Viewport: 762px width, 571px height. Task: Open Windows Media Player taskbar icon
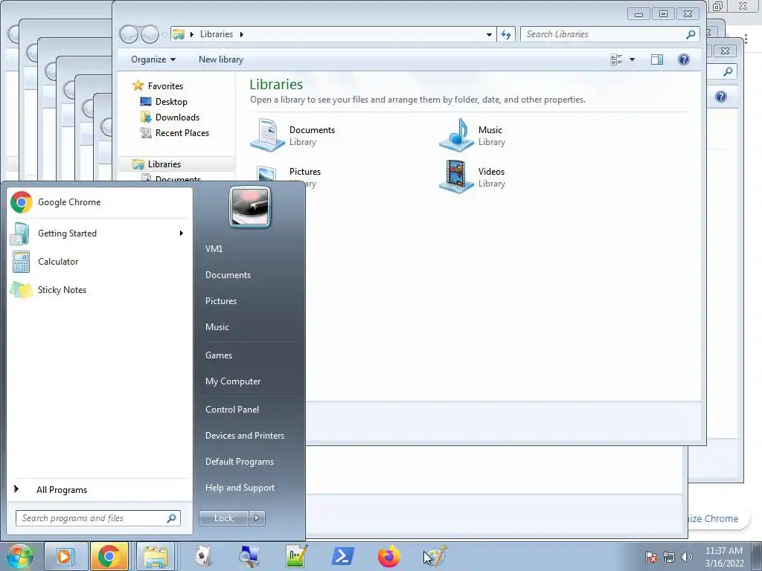tap(65, 556)
